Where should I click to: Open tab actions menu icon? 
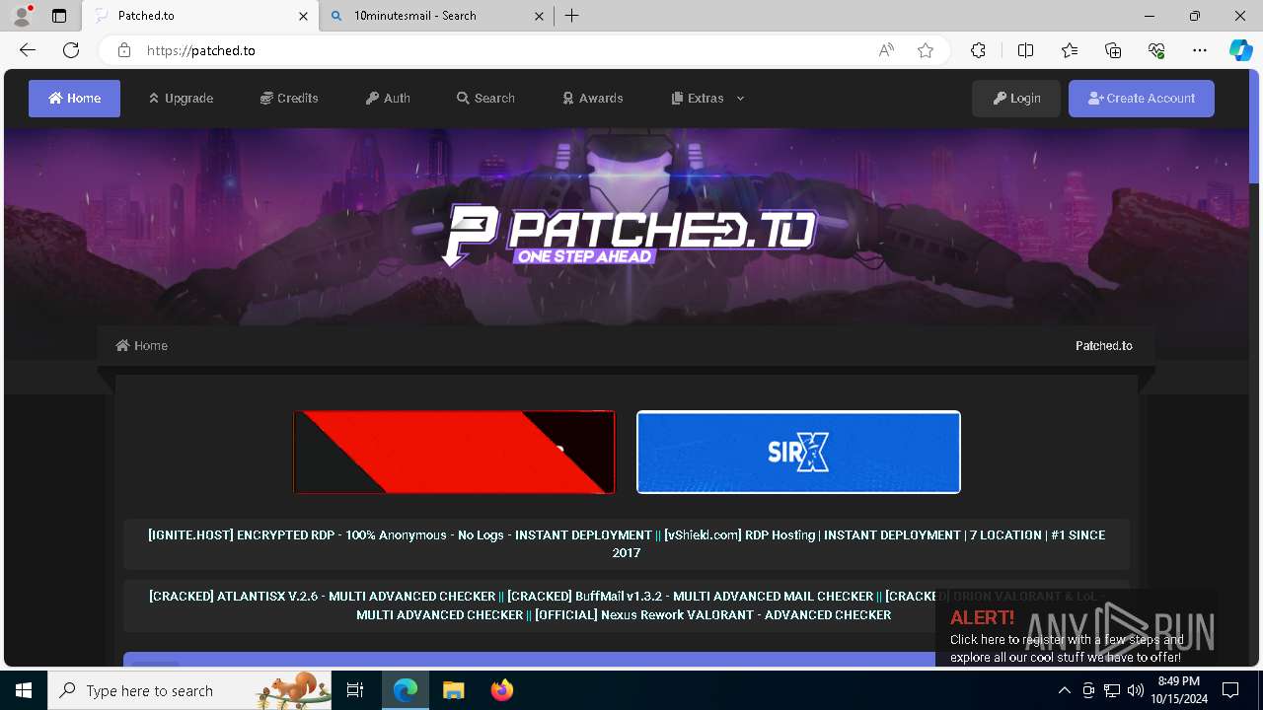click(59, 16)
